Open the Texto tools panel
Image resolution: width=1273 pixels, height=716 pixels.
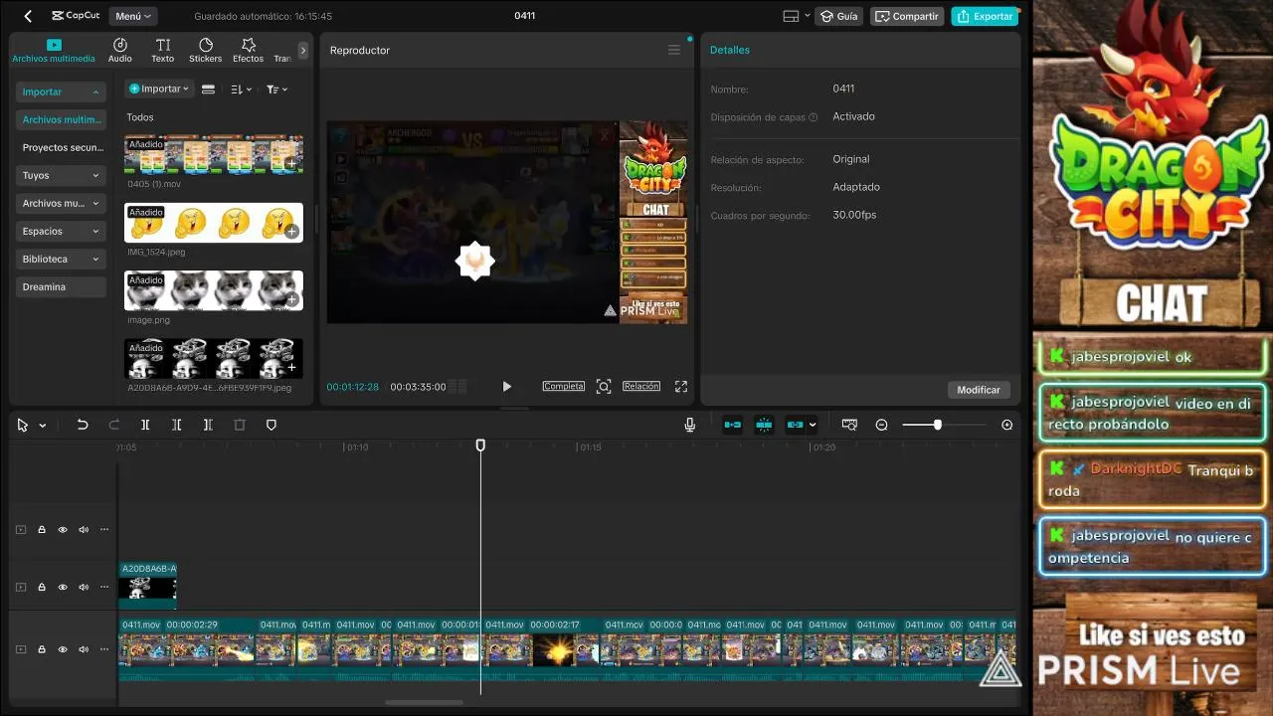(163, 51)
